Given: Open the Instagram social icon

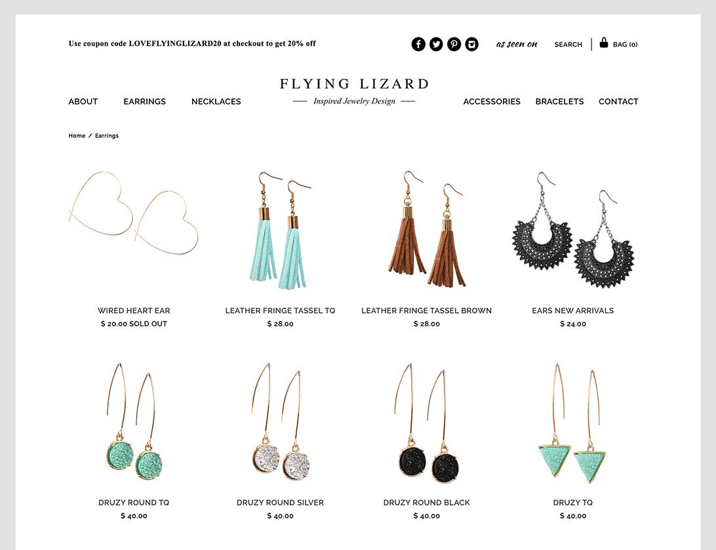Looking at the screenshot, I should [471, 45].
